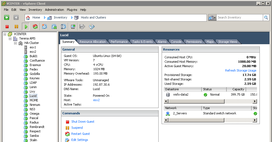Select the Rembrandt VM in tree
Viewport: 272px width, 142px height.
click(37, 127)
